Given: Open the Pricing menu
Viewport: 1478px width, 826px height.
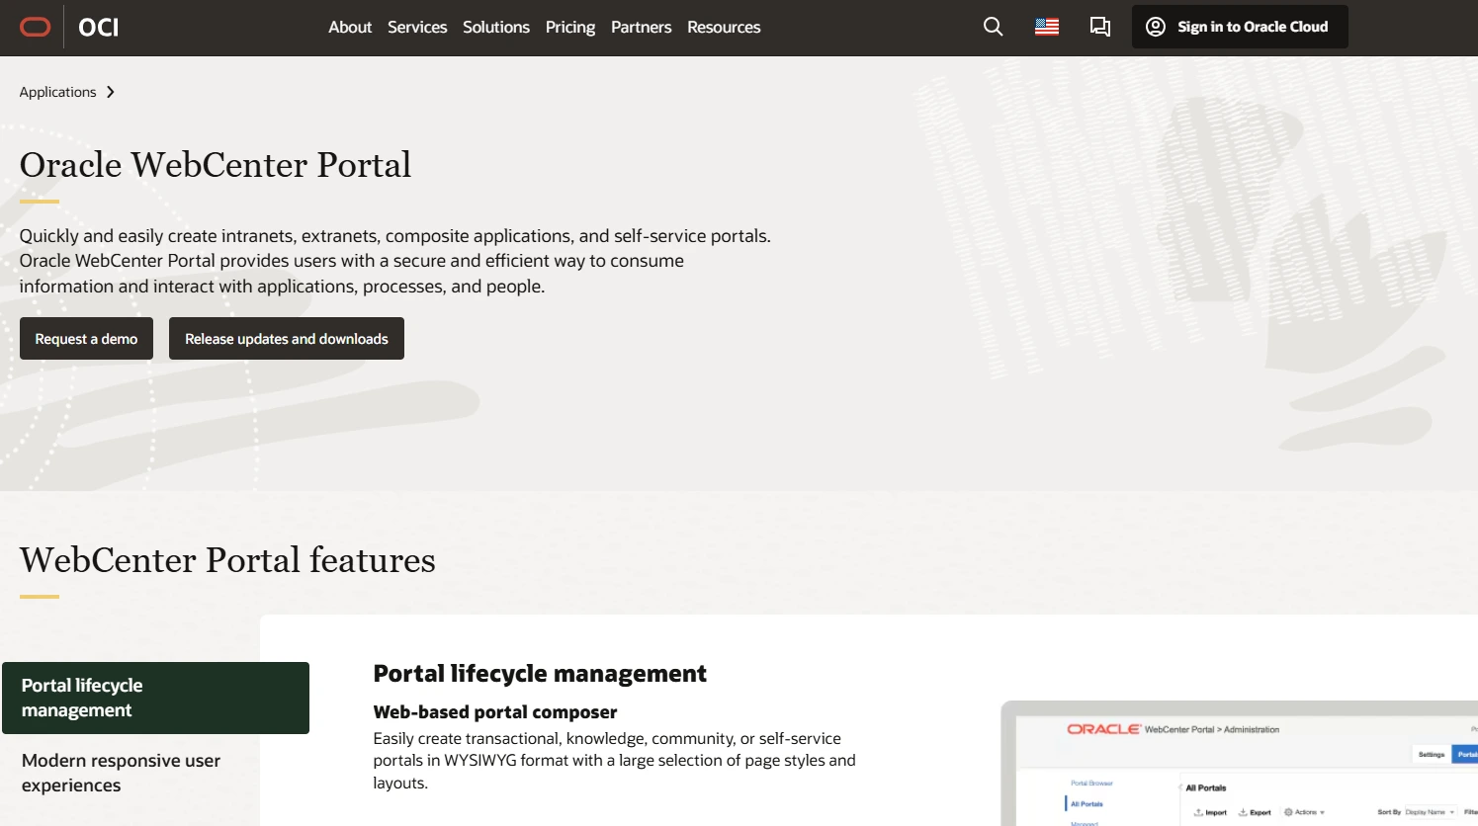Looking at the screenshot, I should [570, 27].
